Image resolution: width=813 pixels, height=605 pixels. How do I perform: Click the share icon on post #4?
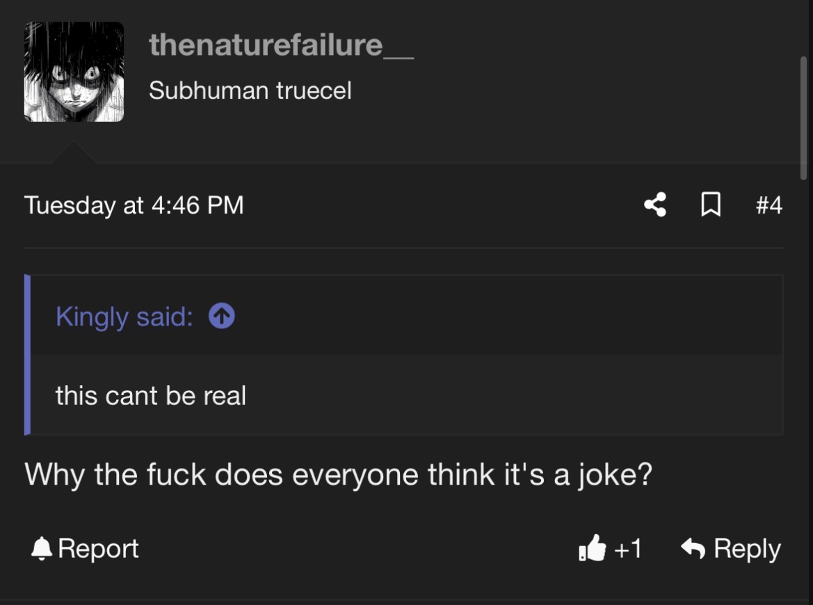point(655,204)
